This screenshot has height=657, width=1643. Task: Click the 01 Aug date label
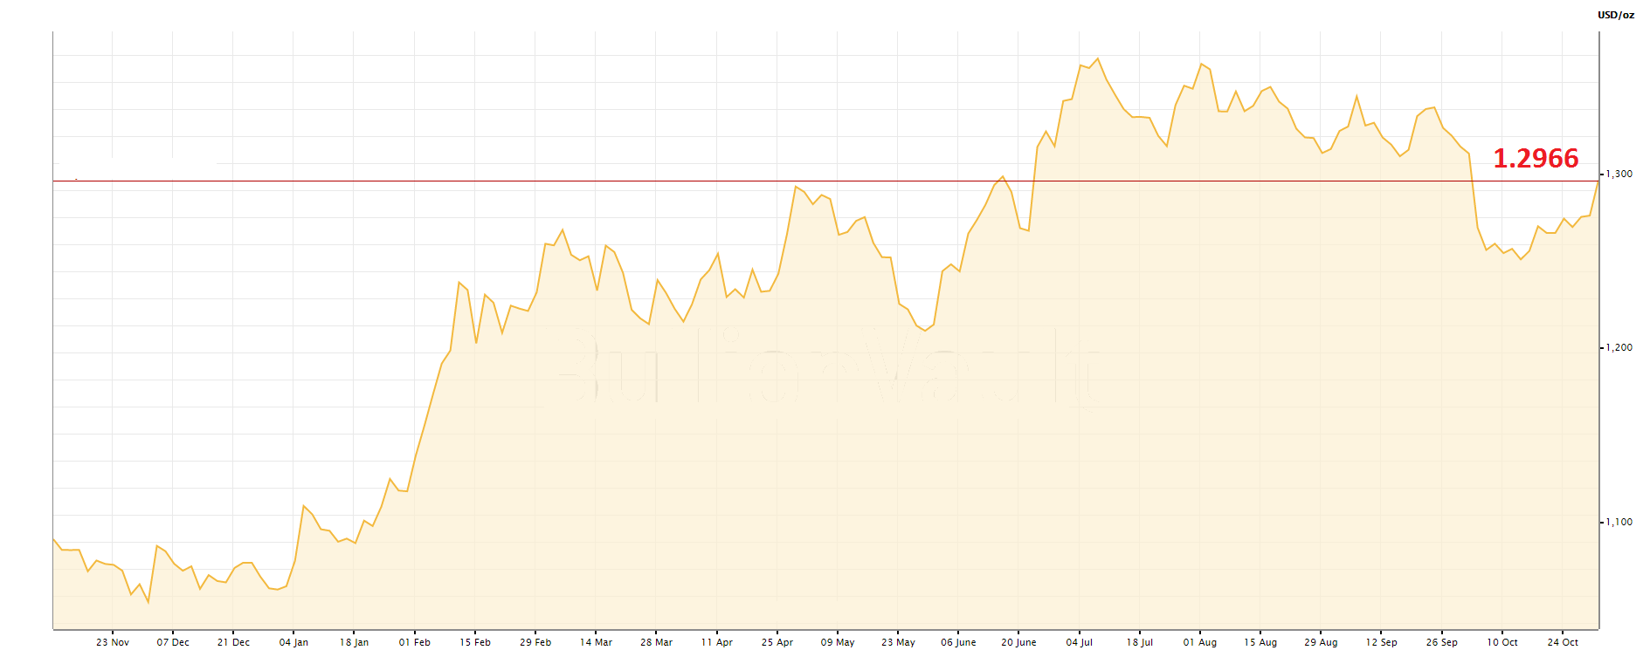[x=1200, y=642]
